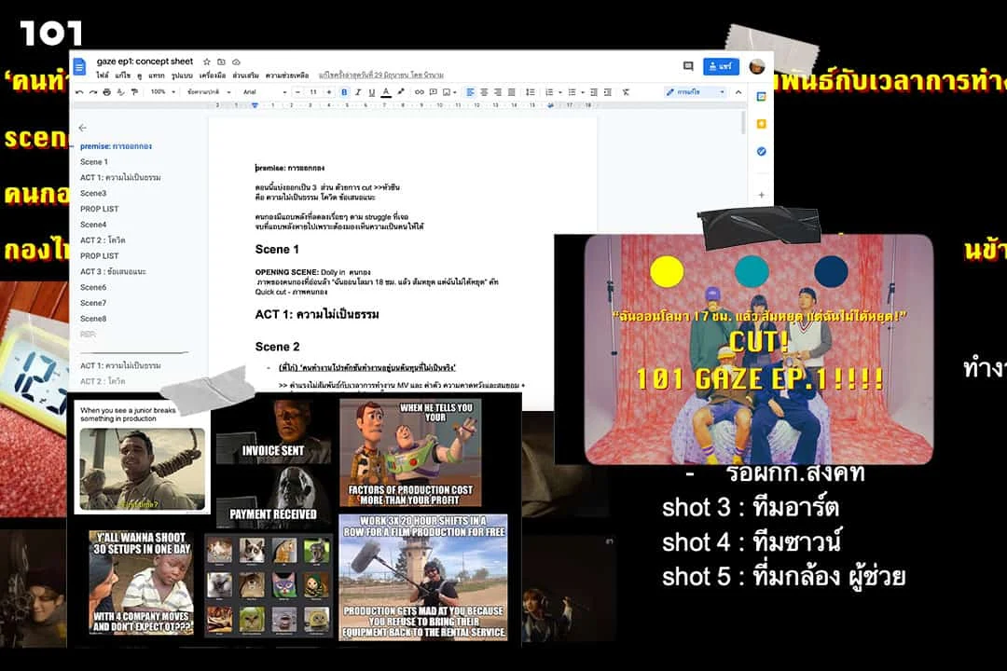This screenshot has height=671, width=1007.
Task: Open the ไฟล์ (File) menu
Action: (103, 75)
